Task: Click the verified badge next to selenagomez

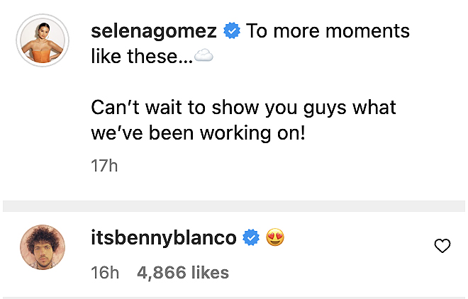Action: click(231, 31)
